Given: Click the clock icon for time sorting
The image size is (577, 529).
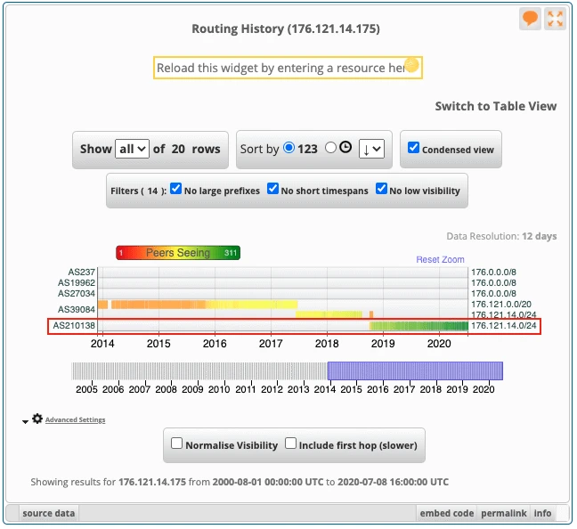Looking at the screenshot, I should pyautogui.click(x=345, y=148).
